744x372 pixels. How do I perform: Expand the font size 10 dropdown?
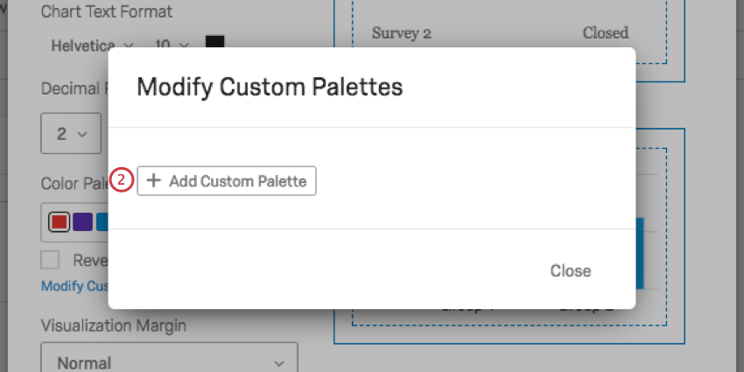[172, 45]
